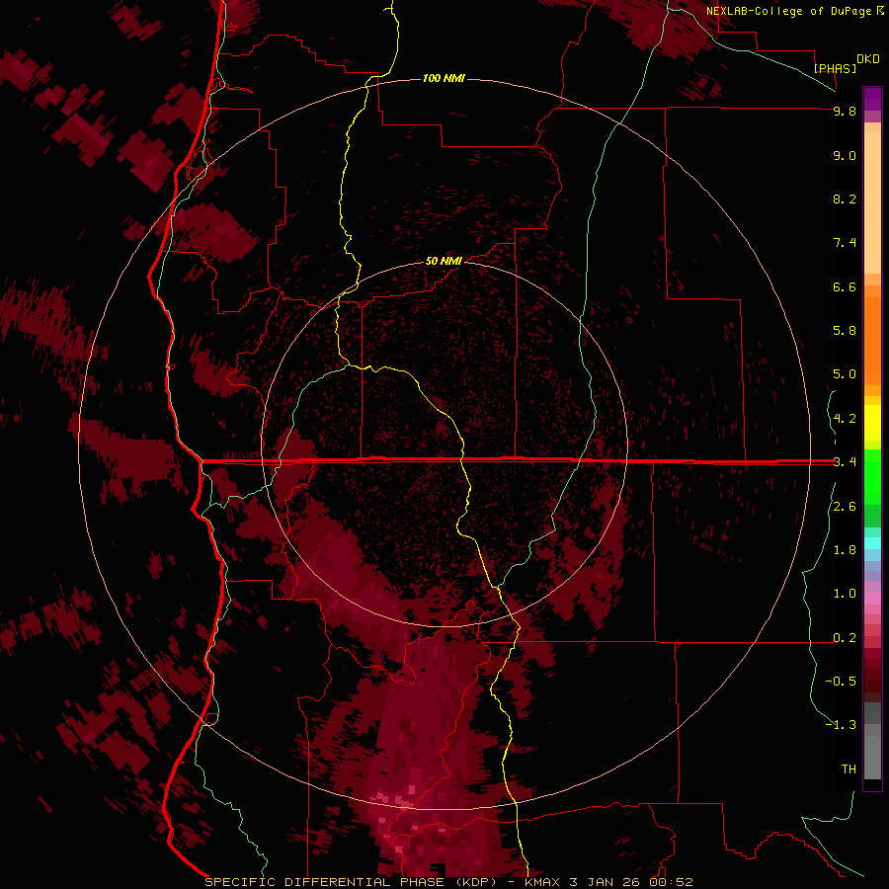The width and height of the screenshot is (889, 889).
Task: Click the yellow segment of the color bar
Action: pos(872,422)
